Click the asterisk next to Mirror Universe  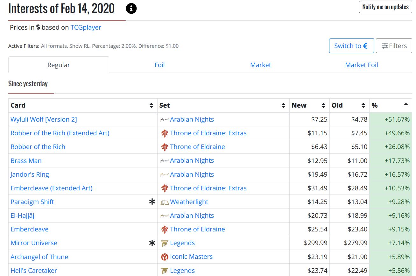tap(152, 243)
